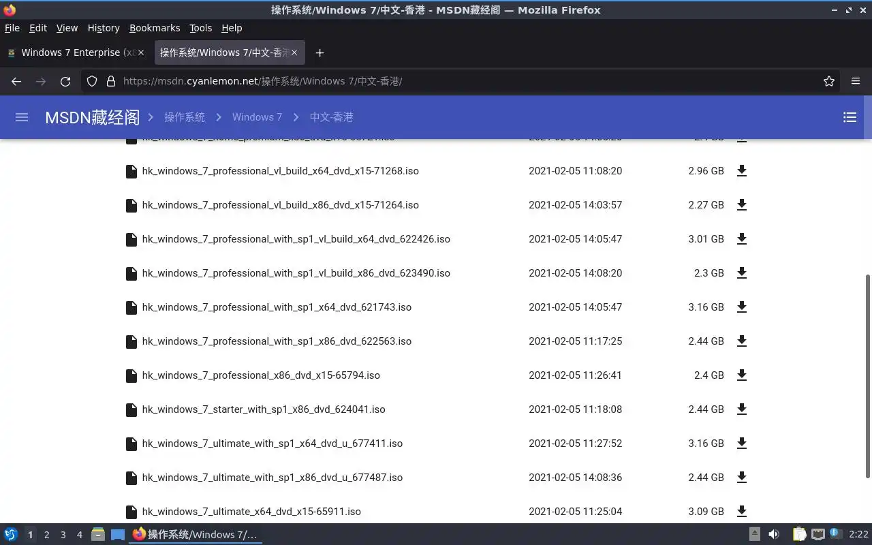
Task: Download hk_windows_7_professional_vl_build_x86_dvd_x15-71264.iso
Action: click(742, 205)
